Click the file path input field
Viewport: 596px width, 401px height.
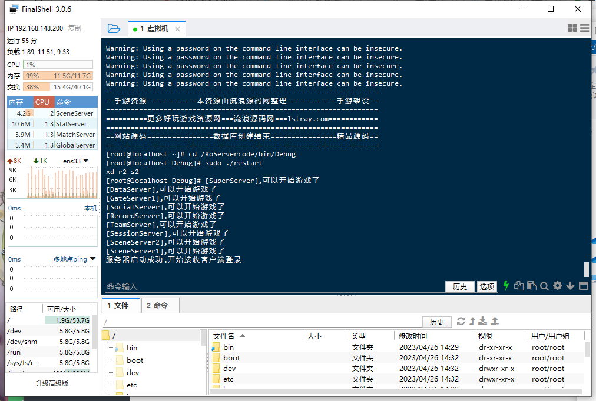click(262, 322)
